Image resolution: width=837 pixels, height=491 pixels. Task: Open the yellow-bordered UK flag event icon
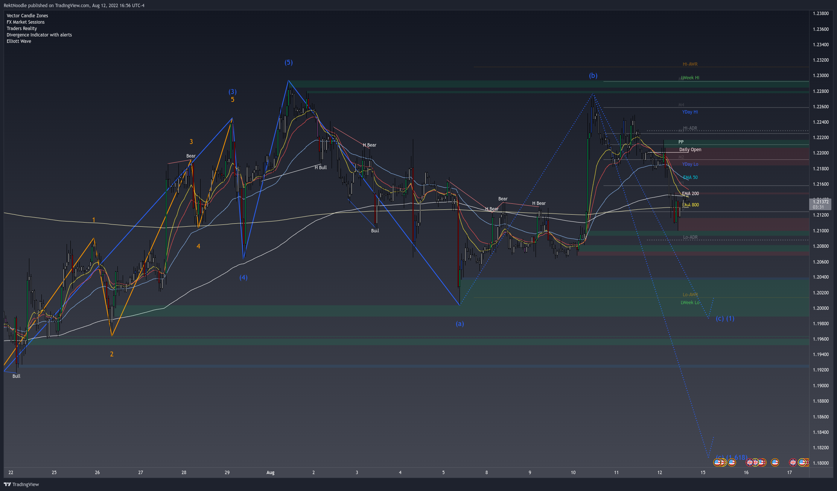[x=756, y=462]
